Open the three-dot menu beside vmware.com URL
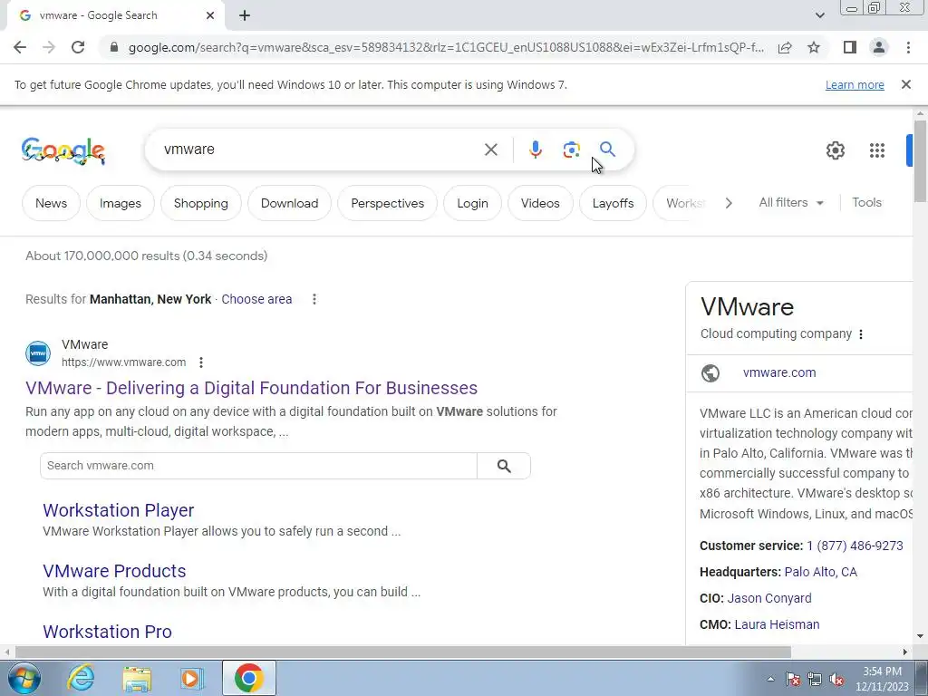 coord(201,362)
